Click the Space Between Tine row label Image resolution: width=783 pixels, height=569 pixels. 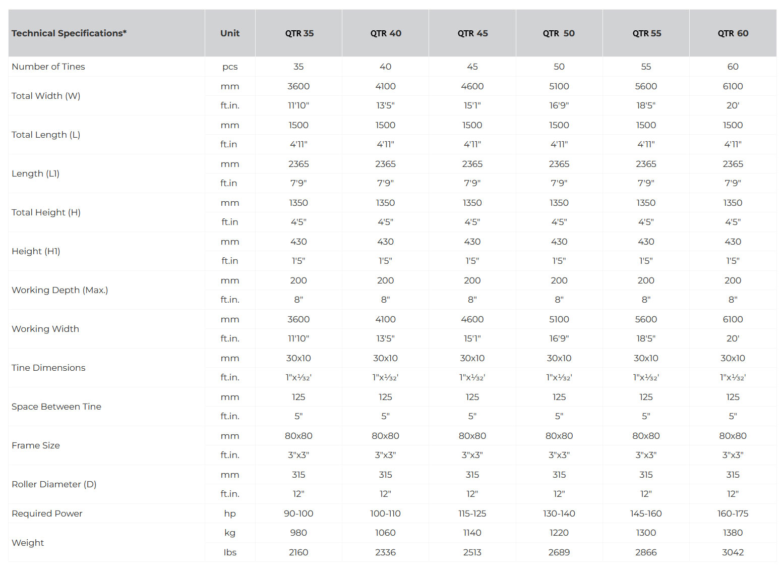point(56,407)
